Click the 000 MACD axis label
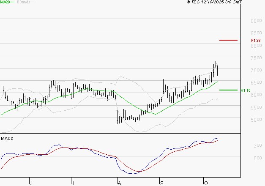 pos(258,158)
